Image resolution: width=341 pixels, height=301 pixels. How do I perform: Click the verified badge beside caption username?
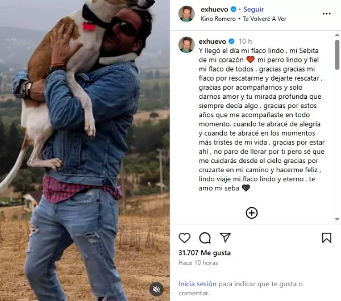[231, 41]
